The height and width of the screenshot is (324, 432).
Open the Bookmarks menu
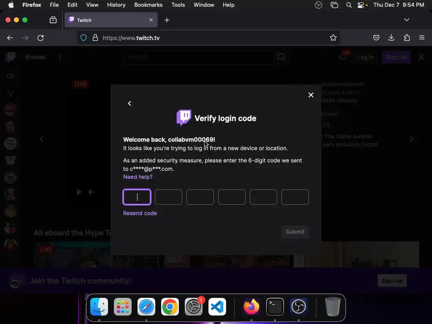click(x=148, y=5)
